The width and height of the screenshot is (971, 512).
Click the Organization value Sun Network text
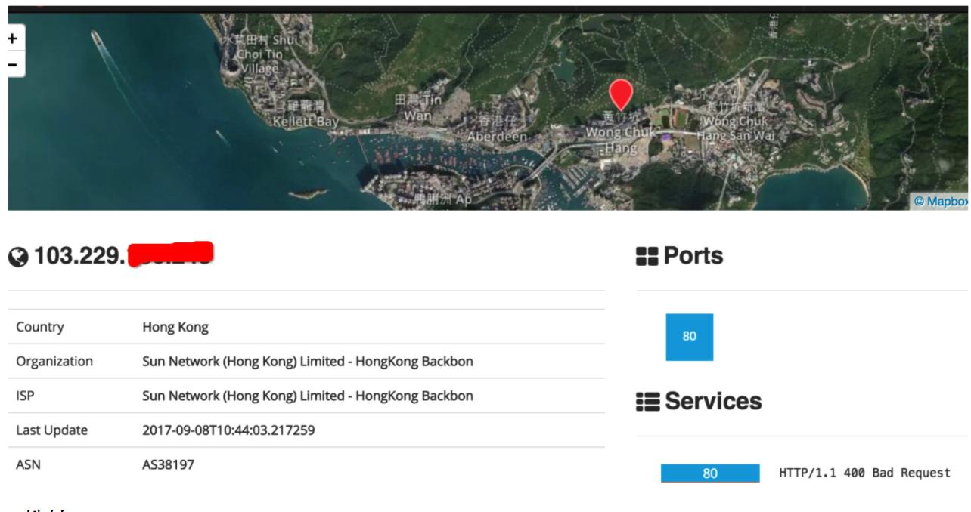point(307,361)
